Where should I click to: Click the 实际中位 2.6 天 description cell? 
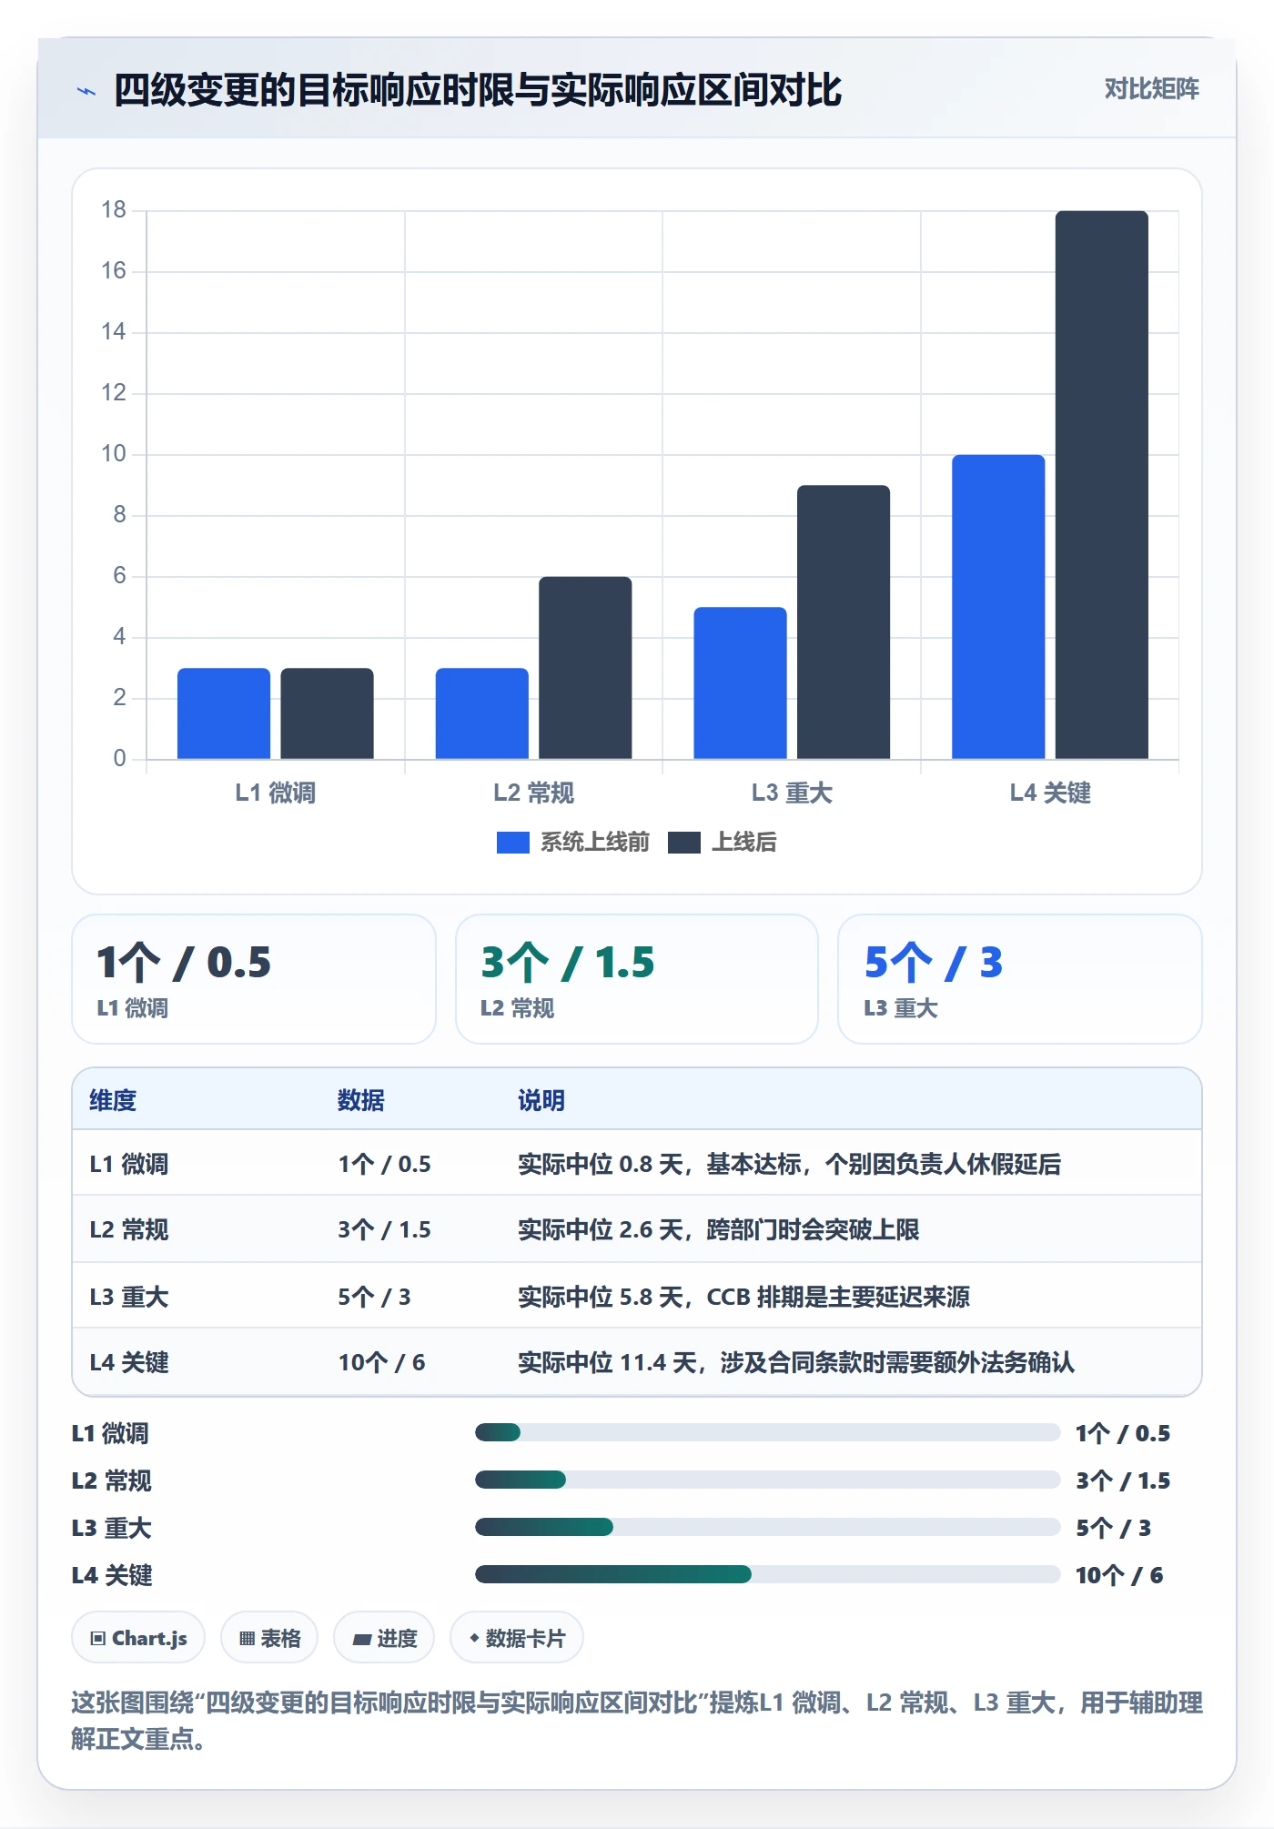coord(719,1229)
